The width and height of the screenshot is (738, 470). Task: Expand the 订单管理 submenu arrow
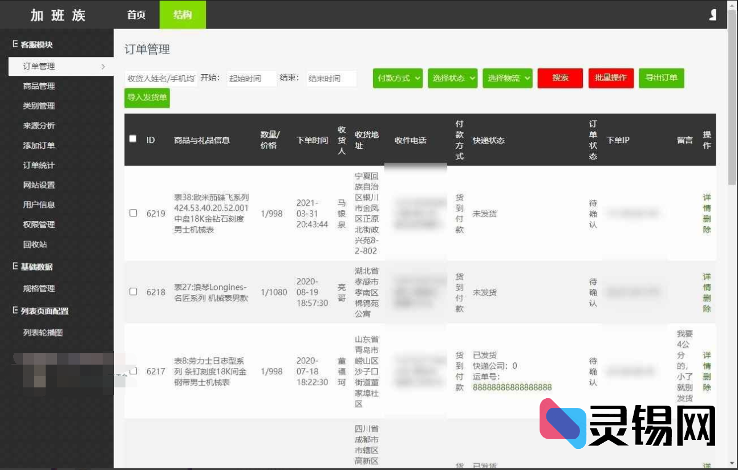click(103, 66)
